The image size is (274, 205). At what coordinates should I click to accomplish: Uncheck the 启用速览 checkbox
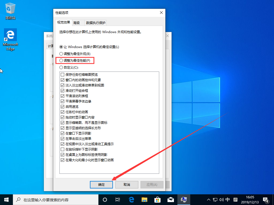pos(62,107)
